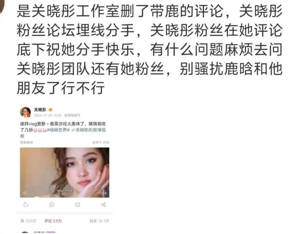Open comments via speech-bubble icon
308x234 pixels.
(x=52, y=205)
